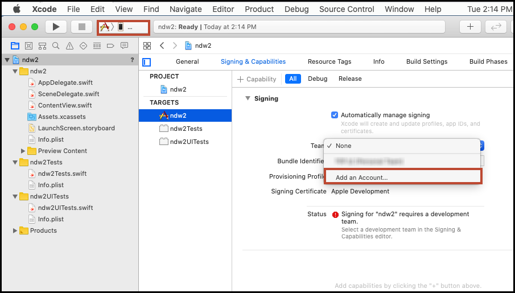Show the Symbol navigator
This screenshot has height=293, width=515.
click(x=42, y=46)
